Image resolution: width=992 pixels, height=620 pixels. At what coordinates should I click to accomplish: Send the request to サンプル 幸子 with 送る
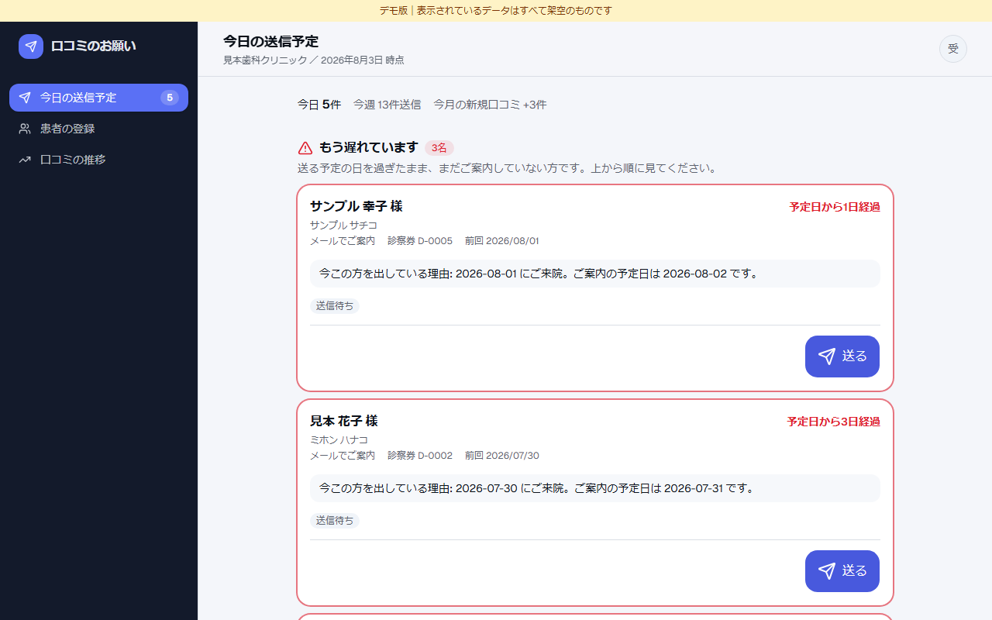[x=842, y=356]
